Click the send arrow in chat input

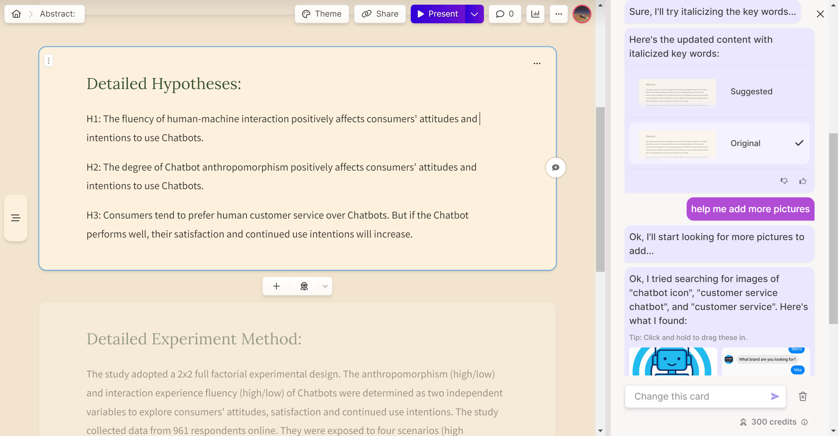point(775,396)
